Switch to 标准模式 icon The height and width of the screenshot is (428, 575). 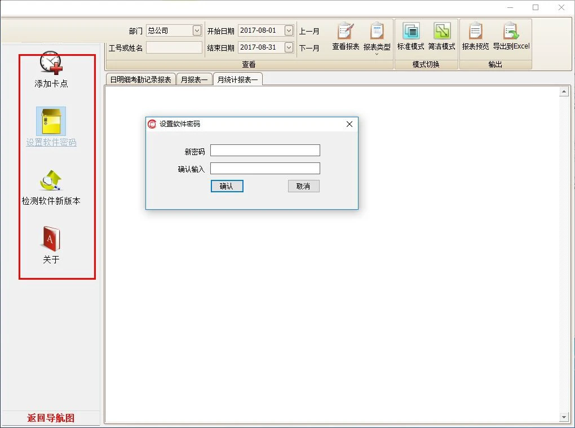[x=411, y=31]
